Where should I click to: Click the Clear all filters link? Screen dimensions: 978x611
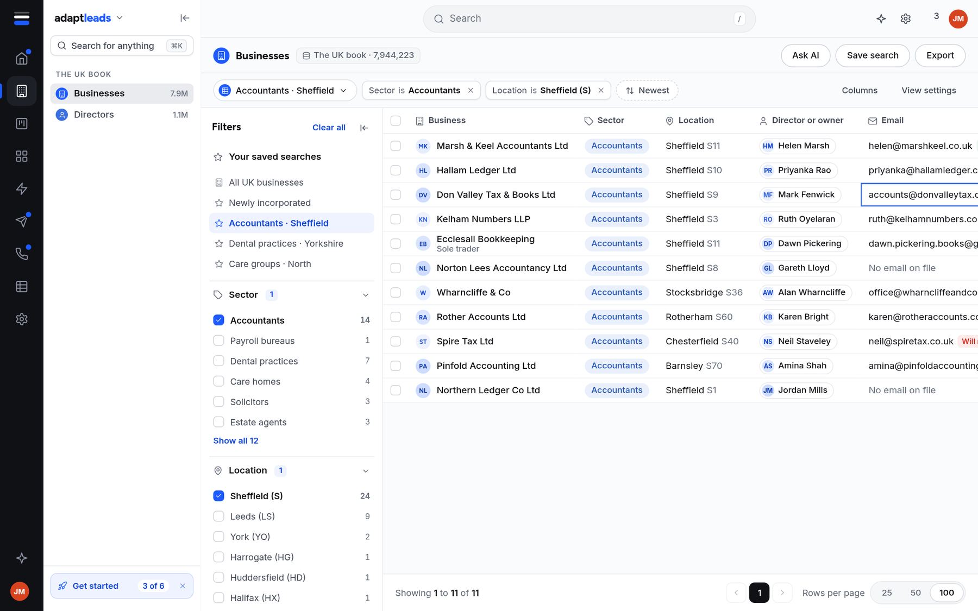pyautogui.click(x=329, y=128)
